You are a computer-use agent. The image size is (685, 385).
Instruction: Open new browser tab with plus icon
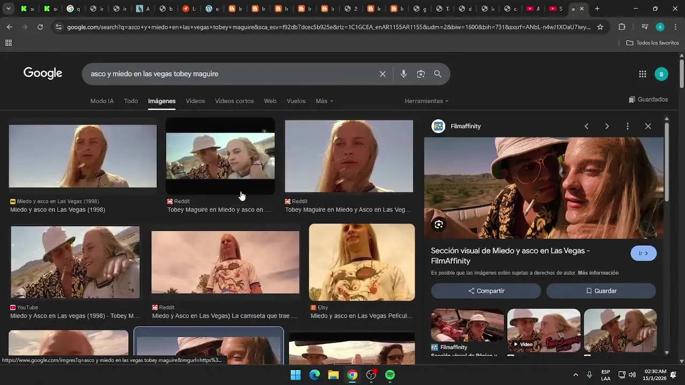coord(597,9)
